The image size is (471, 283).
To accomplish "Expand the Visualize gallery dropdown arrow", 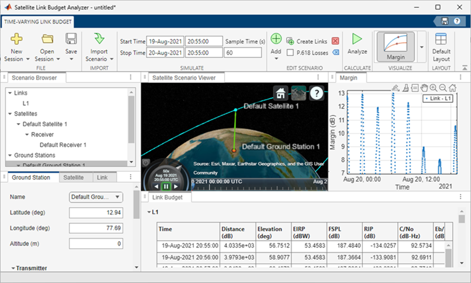I will coord(422,46).
